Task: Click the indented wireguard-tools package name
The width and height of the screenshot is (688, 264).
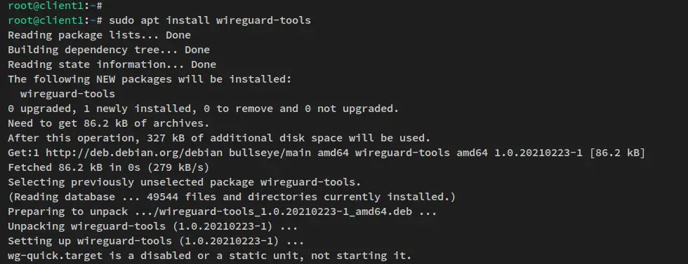Action: [x=67, y=94]
